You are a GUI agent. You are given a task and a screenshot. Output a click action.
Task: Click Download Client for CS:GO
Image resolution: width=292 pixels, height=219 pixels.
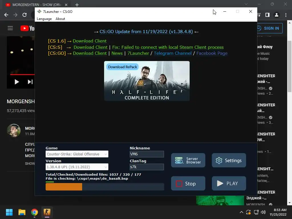pos(90,53)
